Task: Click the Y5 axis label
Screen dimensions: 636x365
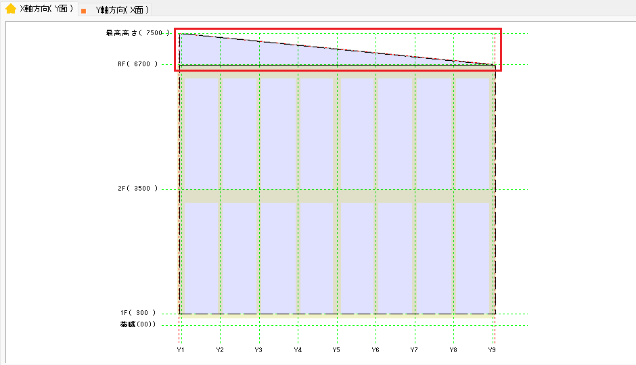Action: [336, 350]
